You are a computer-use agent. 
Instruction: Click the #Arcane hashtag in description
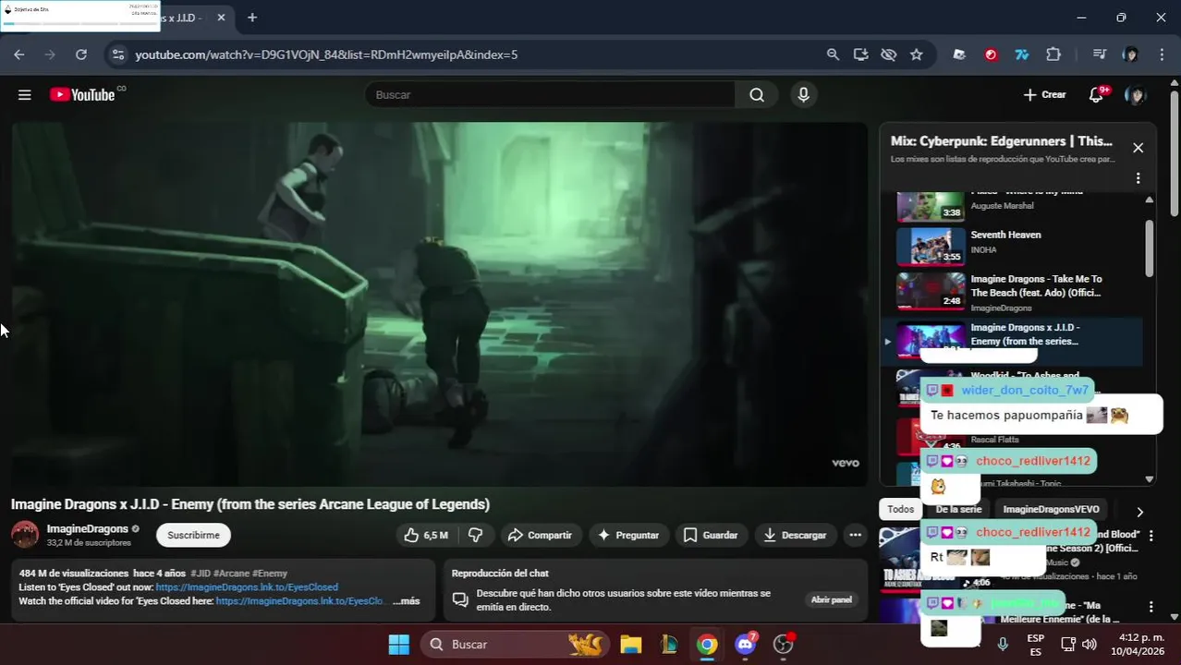click(231, 574)
